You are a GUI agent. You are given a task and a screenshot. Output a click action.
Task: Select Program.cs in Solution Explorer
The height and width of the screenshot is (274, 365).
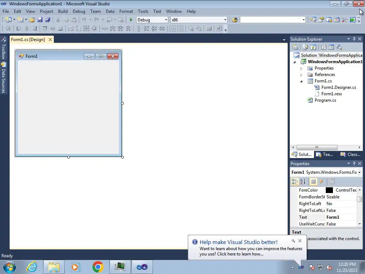coord(325,100)
